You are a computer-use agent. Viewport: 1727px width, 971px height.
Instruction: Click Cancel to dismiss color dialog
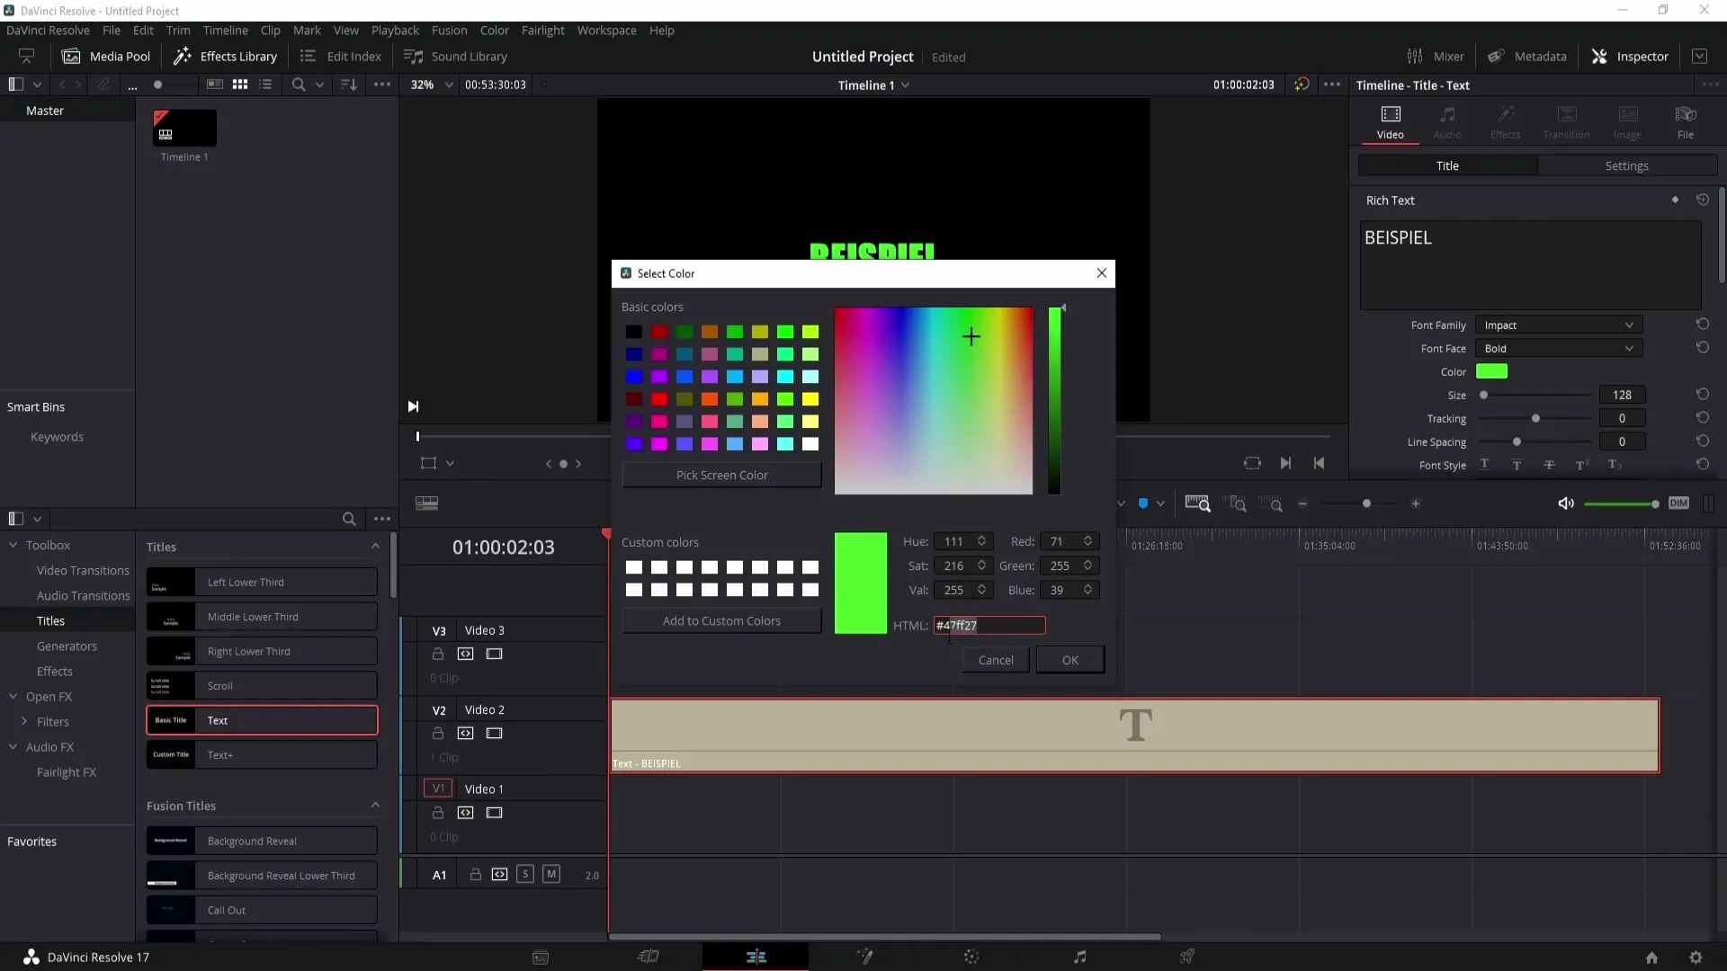[x=995, y=661]
